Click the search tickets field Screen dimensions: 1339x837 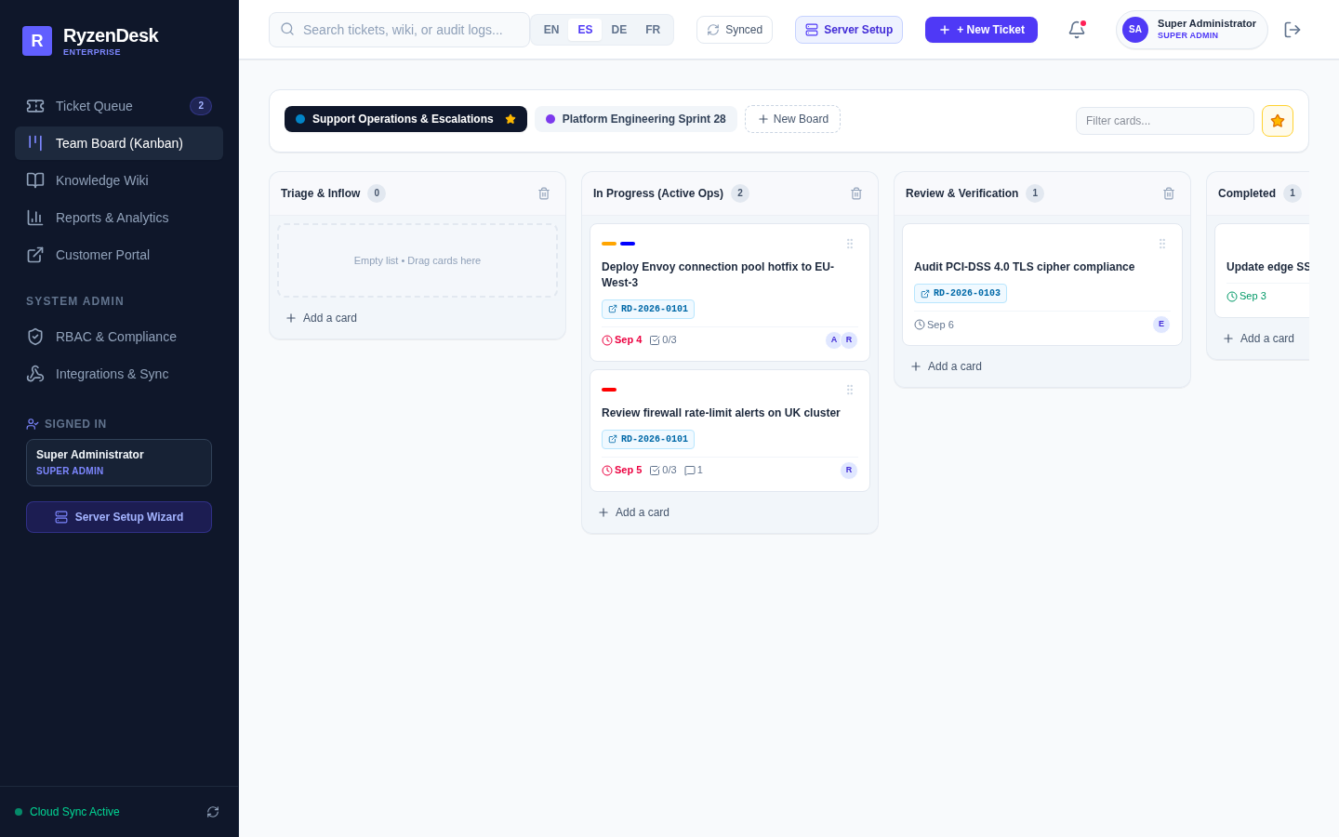pos(399,30)
